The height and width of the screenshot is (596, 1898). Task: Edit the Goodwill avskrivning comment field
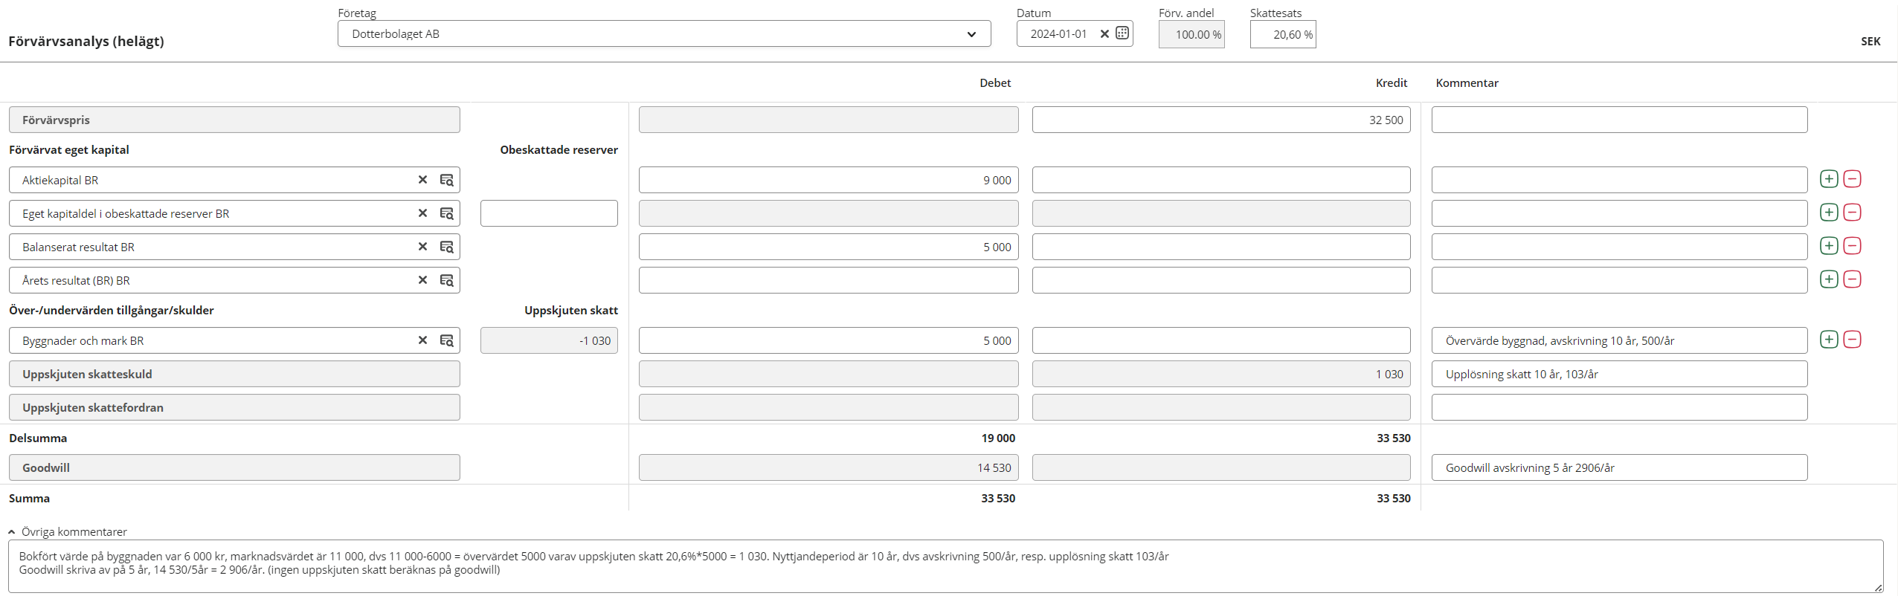point(1618,468)
